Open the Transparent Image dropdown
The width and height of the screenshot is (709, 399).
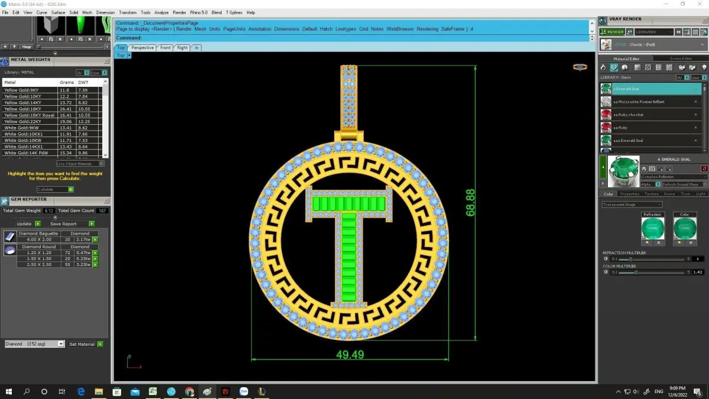click(632, 205)
